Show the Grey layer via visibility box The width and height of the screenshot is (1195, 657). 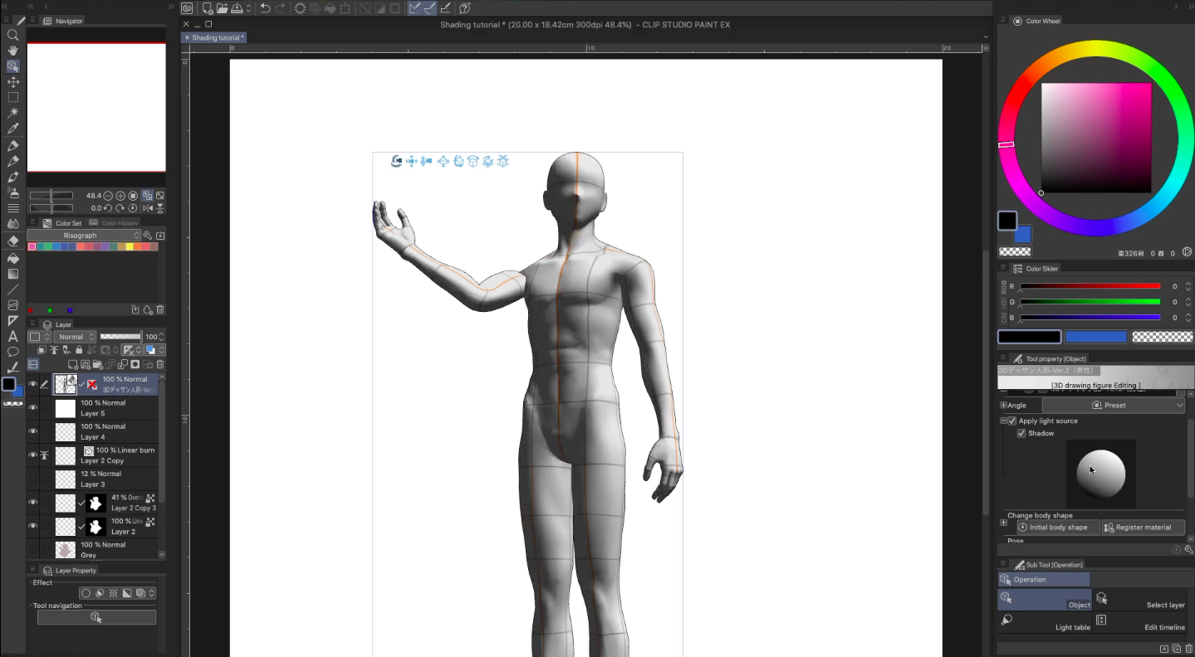[33, 549]
